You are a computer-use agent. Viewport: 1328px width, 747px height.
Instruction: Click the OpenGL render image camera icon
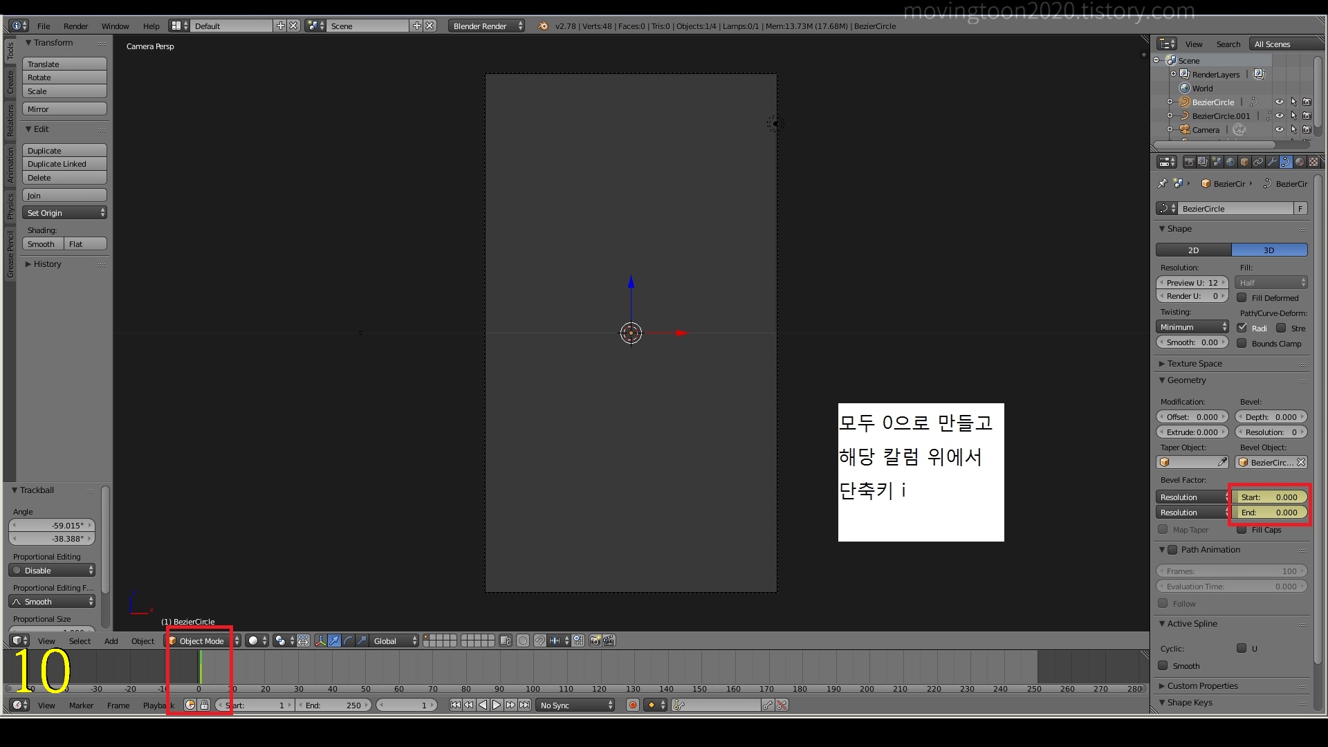coord(595,640)
